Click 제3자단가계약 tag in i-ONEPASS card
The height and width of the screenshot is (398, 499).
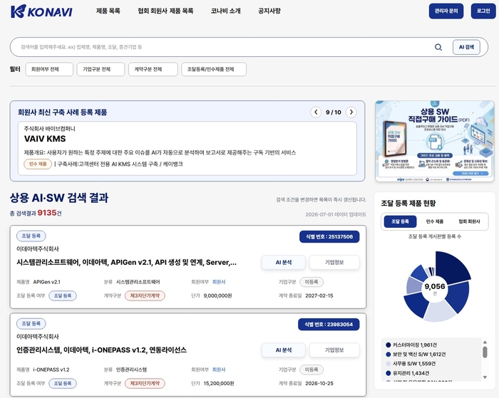pyautogui.click(x=145, y=383)
